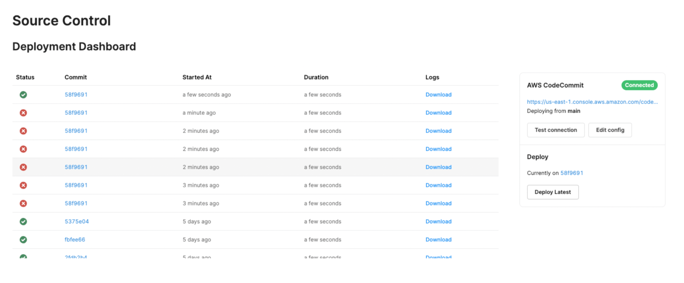Click '5 days ago' in the fbfee66 row
The image size is (684, 283).
197,240
